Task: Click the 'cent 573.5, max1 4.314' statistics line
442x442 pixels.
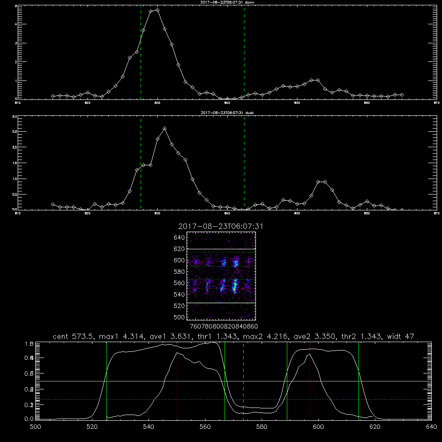Action: pos(233,336)
